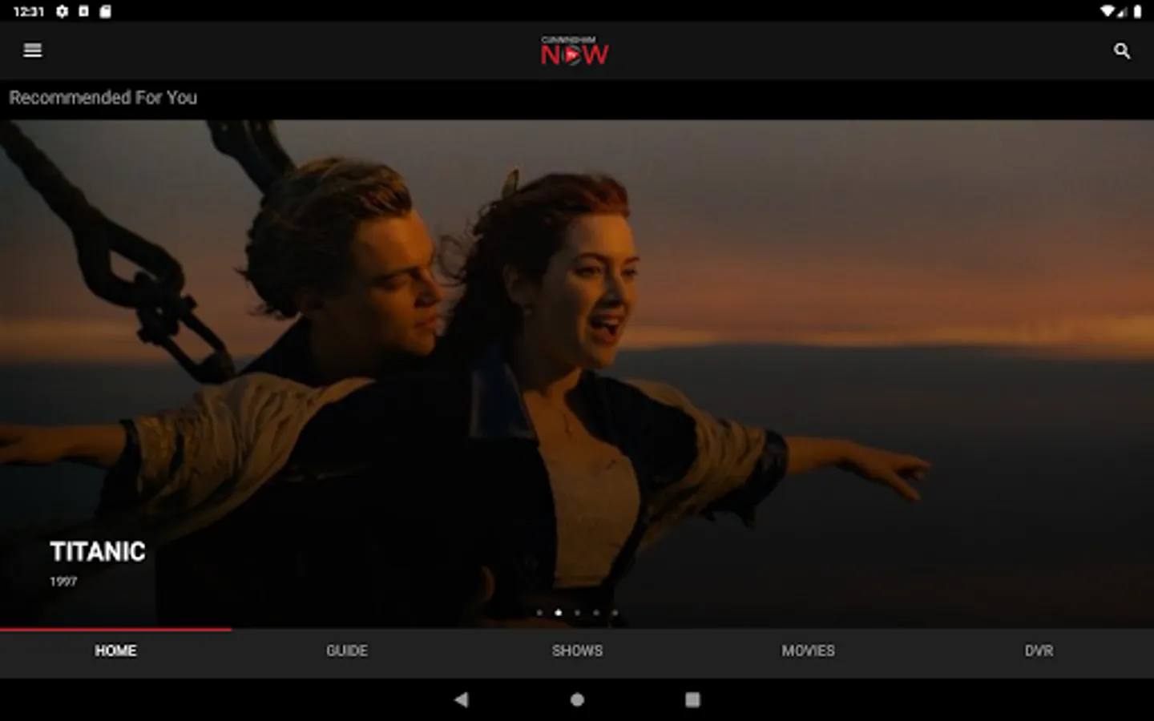
Task: Tap the settings gear status icon
Action: [63, 11]
